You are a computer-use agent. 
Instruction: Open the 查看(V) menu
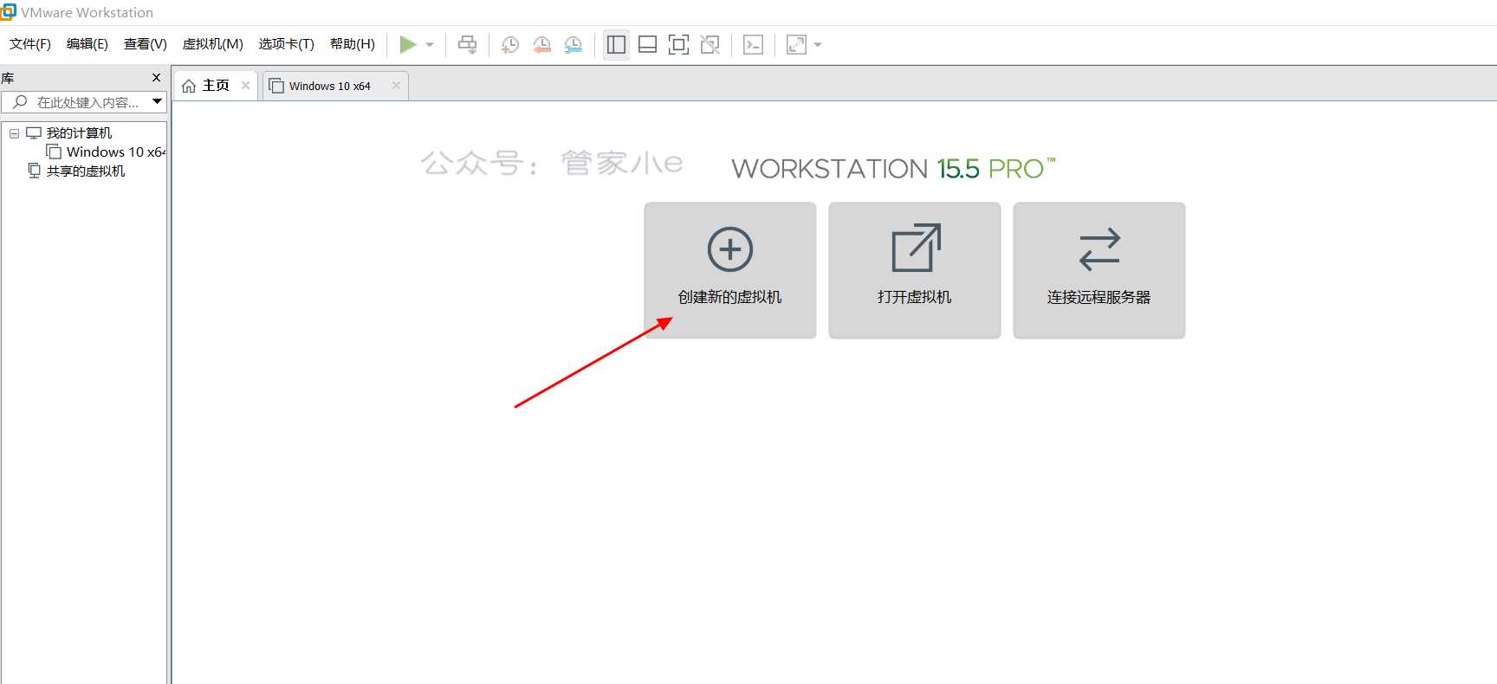(x=145, y=44)
